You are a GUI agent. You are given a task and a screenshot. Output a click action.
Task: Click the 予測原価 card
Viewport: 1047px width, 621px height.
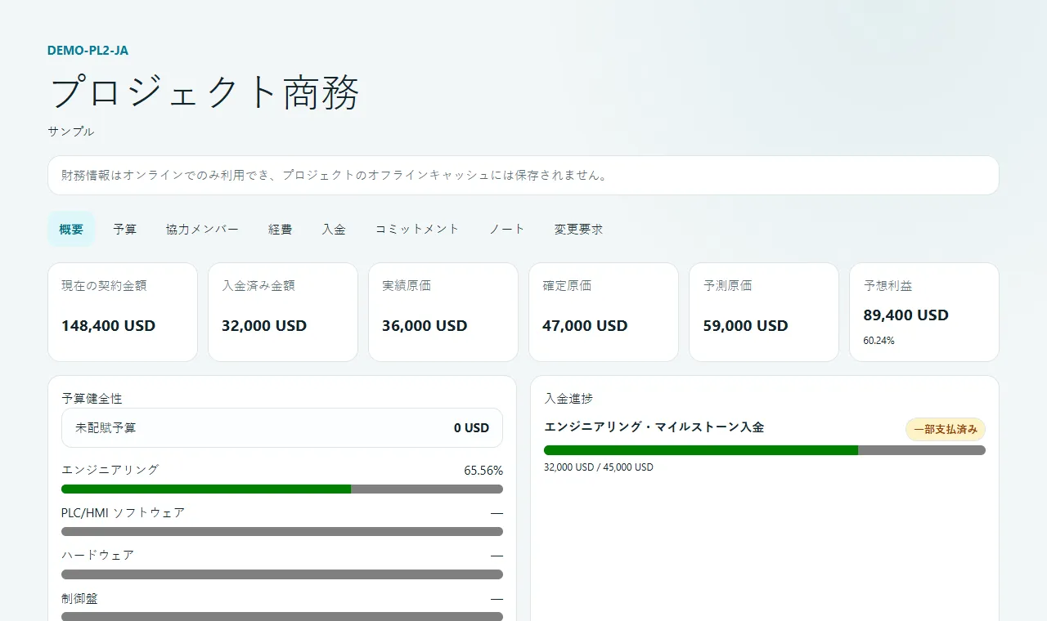click(764, 312)
